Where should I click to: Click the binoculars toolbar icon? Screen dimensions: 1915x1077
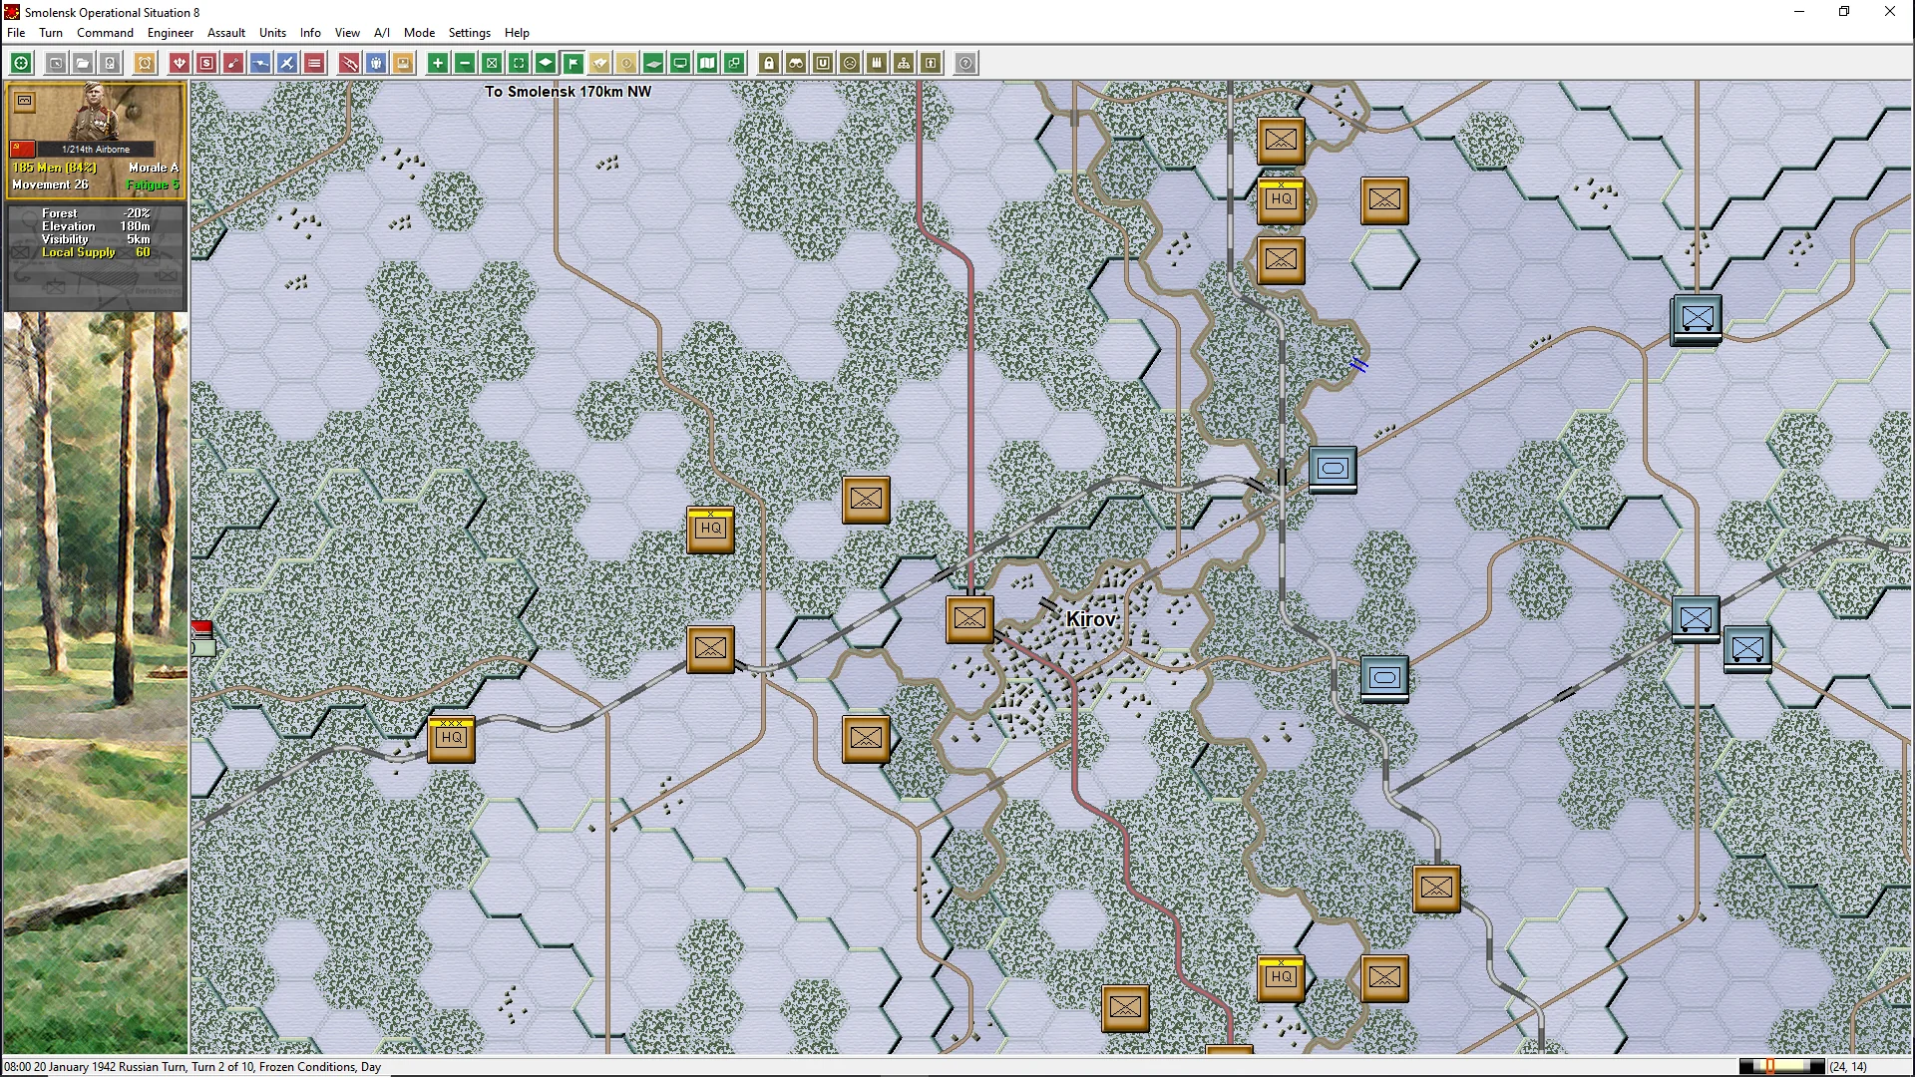tap(796, 64)
